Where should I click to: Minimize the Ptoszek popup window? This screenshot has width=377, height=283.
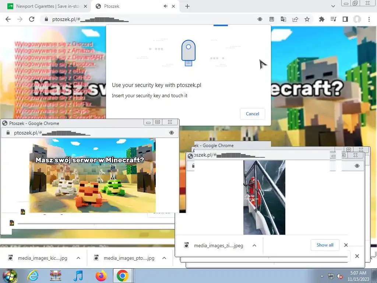pyautogui.click(x=148, y=122)
